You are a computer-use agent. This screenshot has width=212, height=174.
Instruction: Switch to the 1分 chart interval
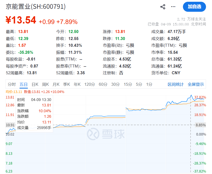[x=149, y=84]
